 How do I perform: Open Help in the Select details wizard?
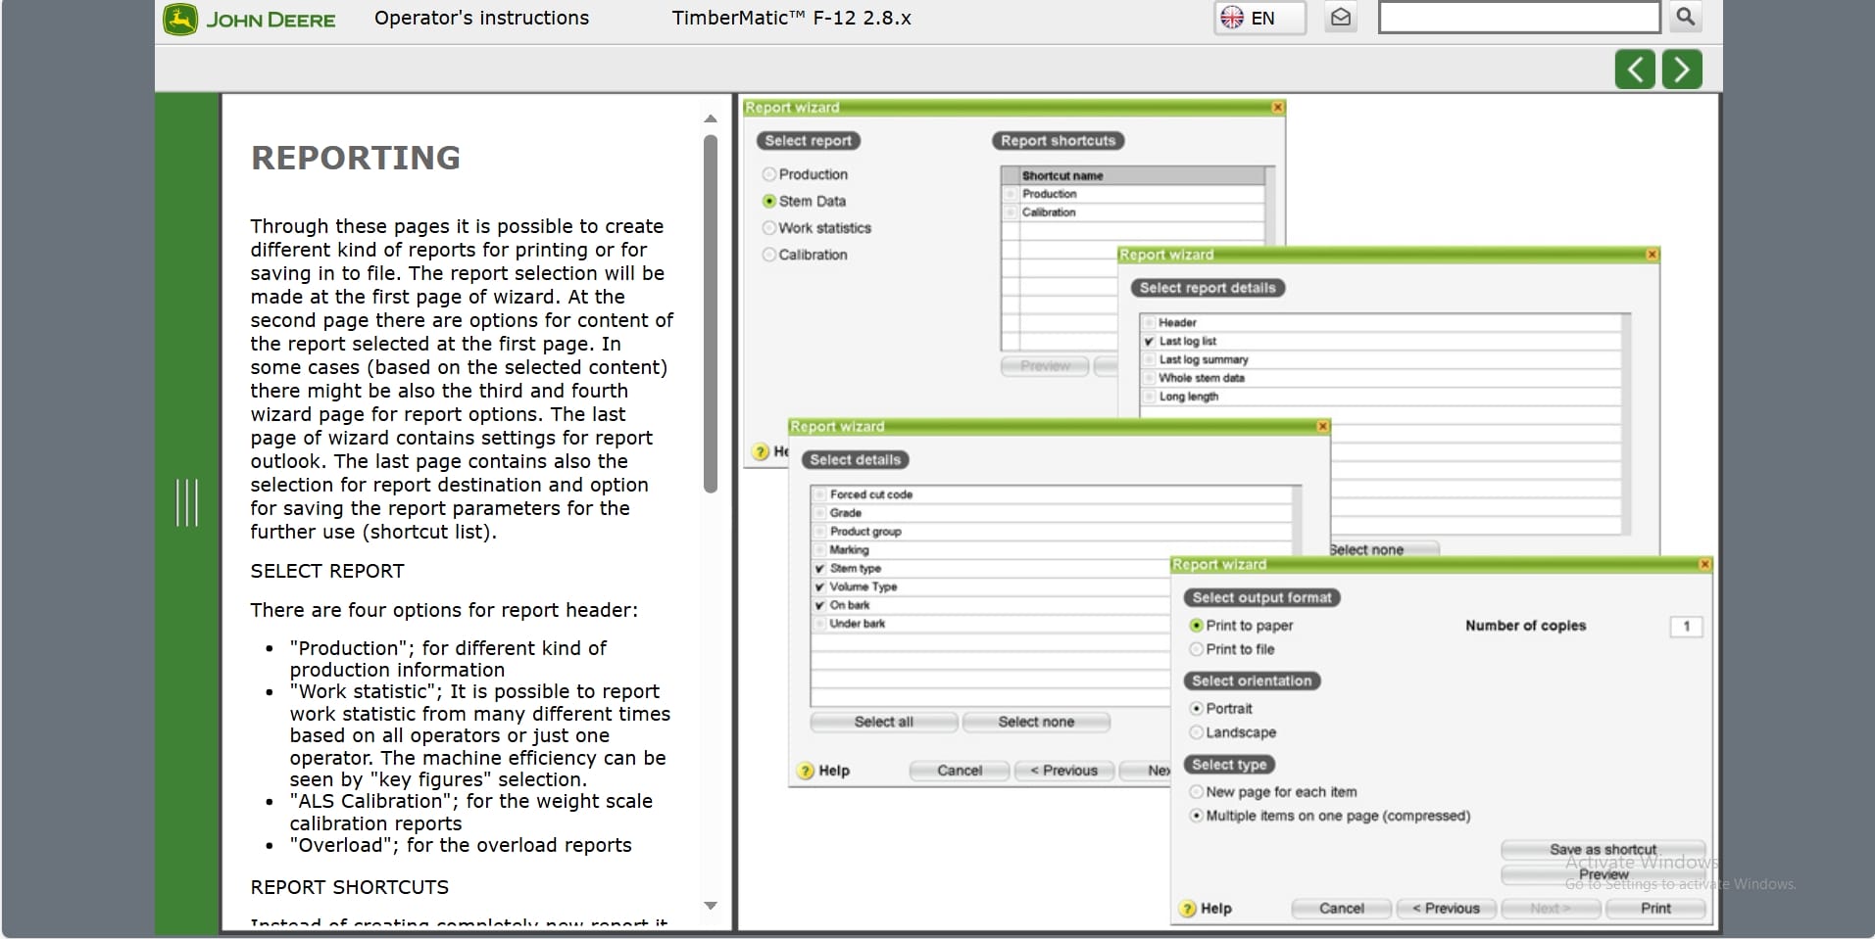click(x=823, y=771)
